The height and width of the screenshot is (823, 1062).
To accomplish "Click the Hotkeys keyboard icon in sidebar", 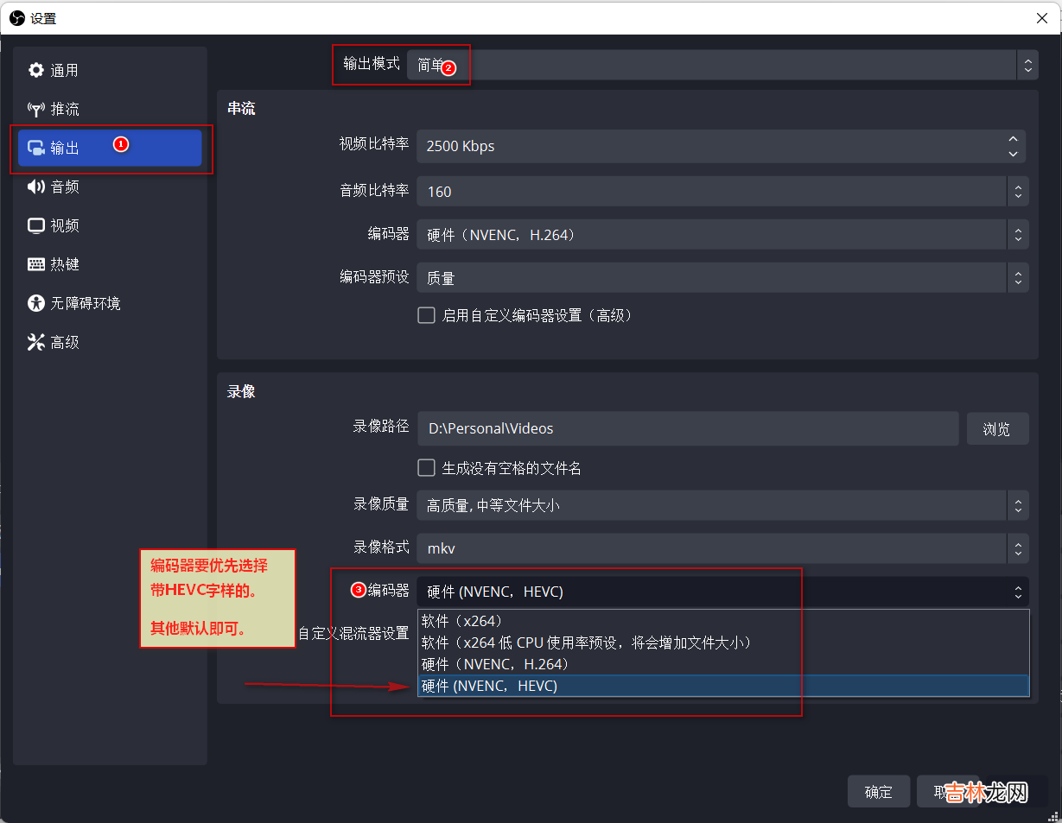I will (x=35, y=264).
